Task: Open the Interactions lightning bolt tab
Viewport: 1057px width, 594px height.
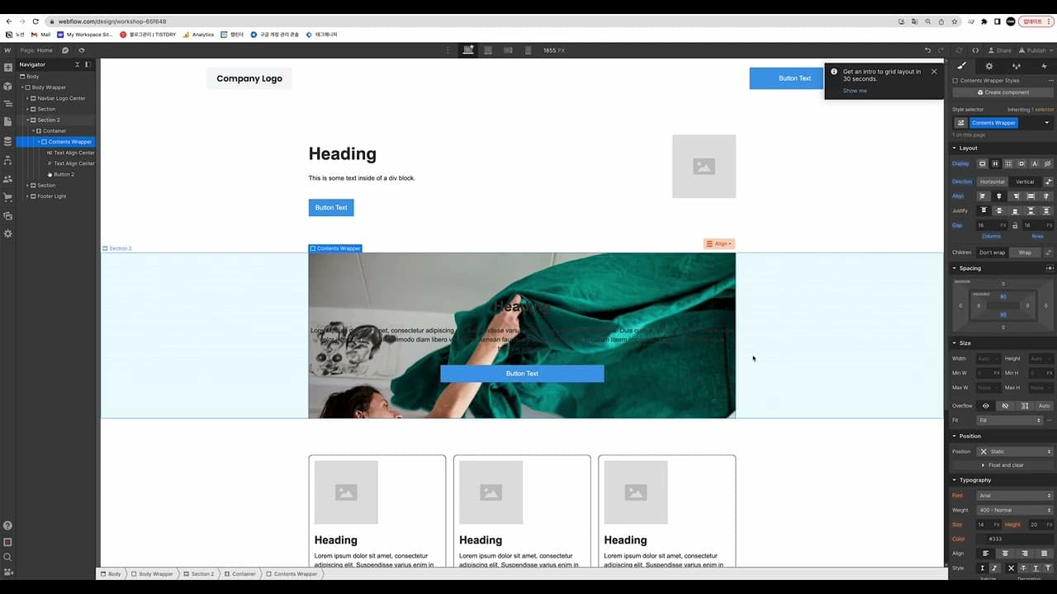Action: pos(1044,66)
